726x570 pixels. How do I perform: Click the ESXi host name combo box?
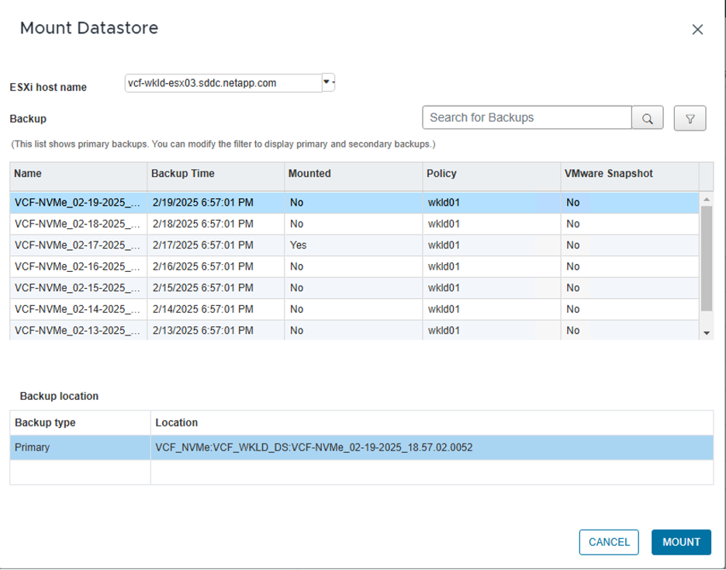point(223,83)
